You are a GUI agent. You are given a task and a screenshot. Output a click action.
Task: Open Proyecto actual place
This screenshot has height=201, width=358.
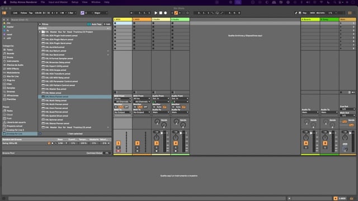click(x=15, y=126)
